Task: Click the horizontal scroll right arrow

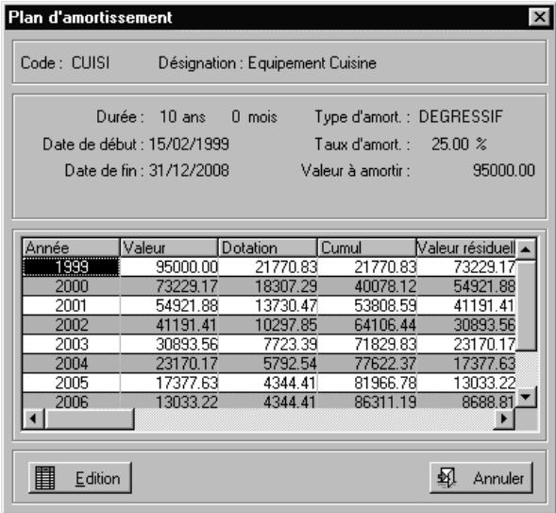Action: (504, 419)
